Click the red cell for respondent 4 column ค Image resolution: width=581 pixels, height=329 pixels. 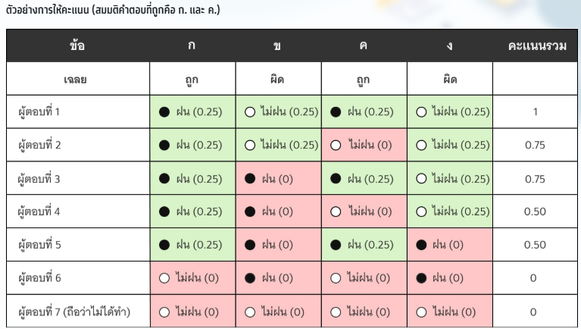(x=364, y=211)
